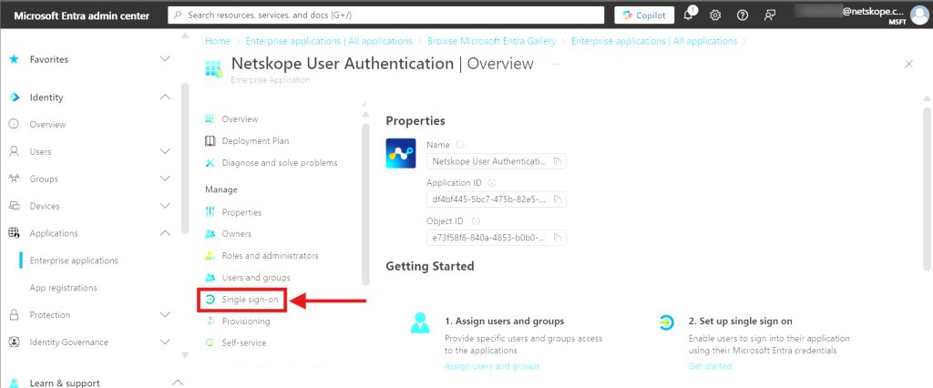Open the settings gear icon
This screenshot has width=933, height=388.
tap(715, 15)
